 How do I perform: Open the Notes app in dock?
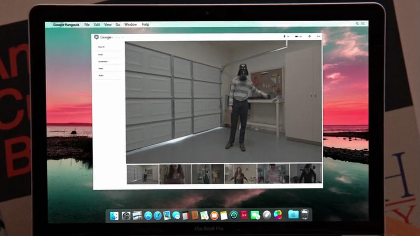(224, 215)
